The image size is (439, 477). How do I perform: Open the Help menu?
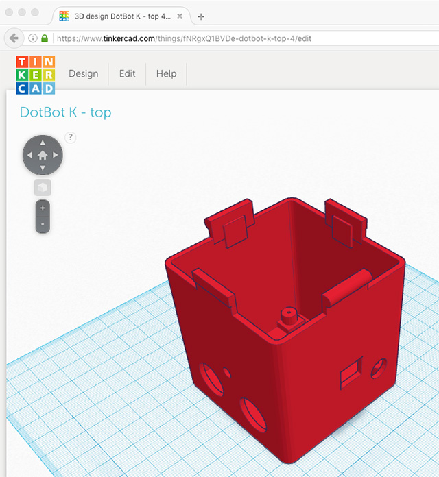pyautogui.click(x=166, y=74)
